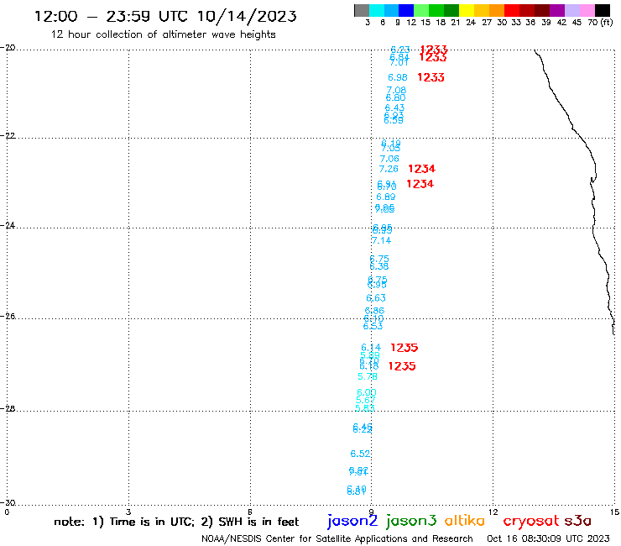Click the 'cryosat' satellite legend label
621x546 pixels.
pyautogui.click(x=530, y=521)
